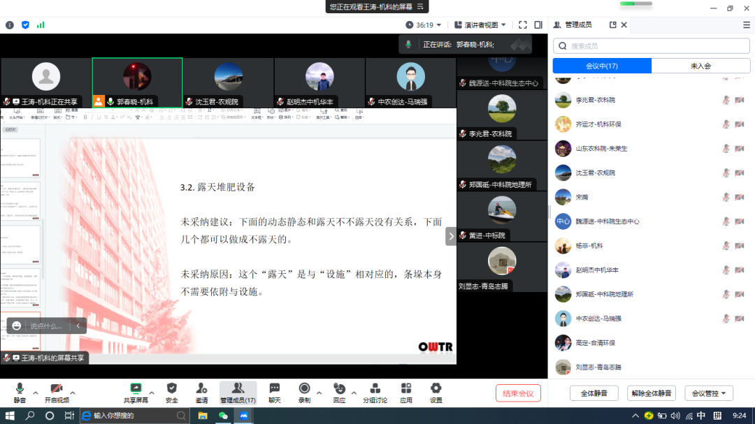This screenshot has height=424, width=755.
Task: Open Breakout rooms (分组讨论)
Action: pyautogui.click(x=375, y=391)
